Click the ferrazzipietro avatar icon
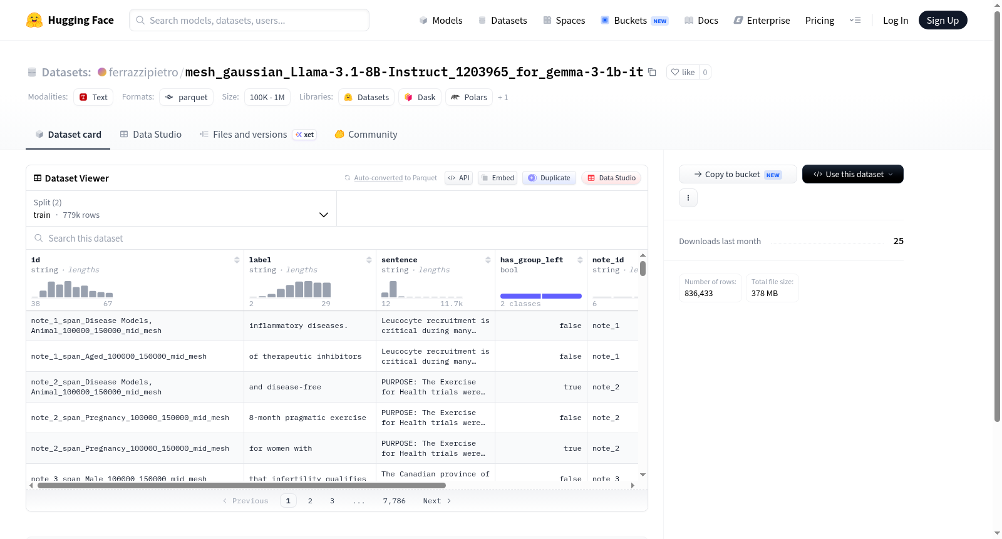Screen dimensions: 1002x539 [102, 72]
